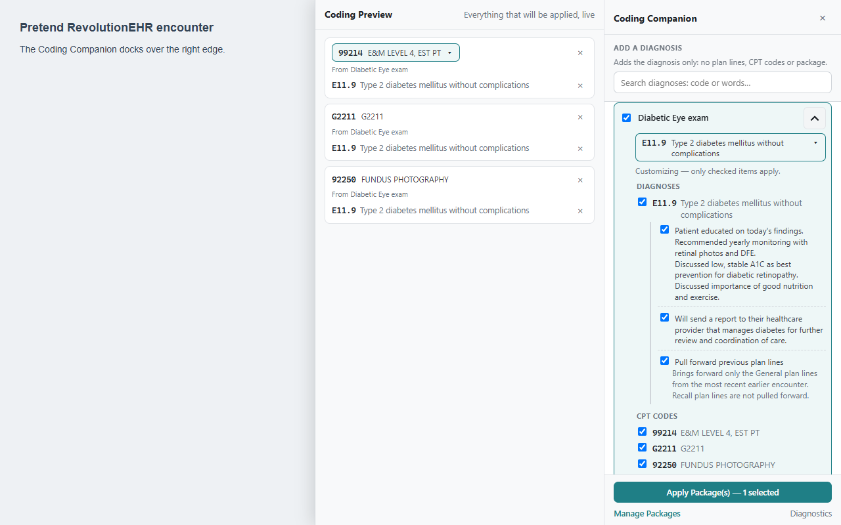The width and height of the screenshot is (841, 525).
Task: Uncheck E11.9 diagnosis checkbox under Diagnoses
Action: coord(643,202)
